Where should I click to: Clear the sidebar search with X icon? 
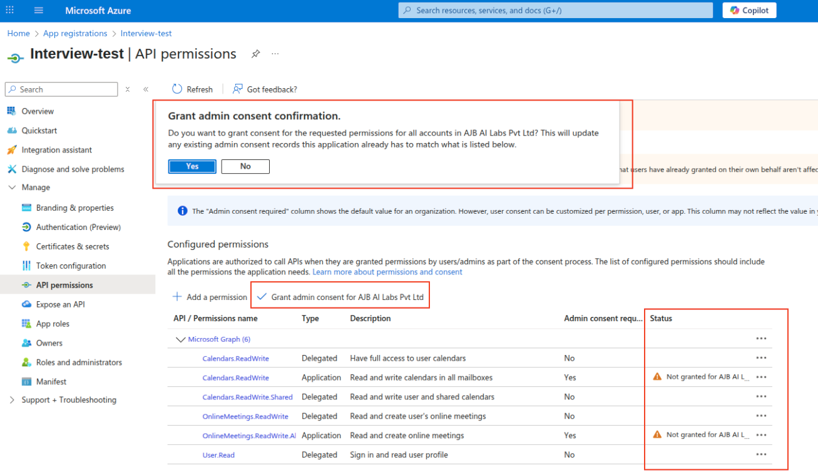[128, 89]
